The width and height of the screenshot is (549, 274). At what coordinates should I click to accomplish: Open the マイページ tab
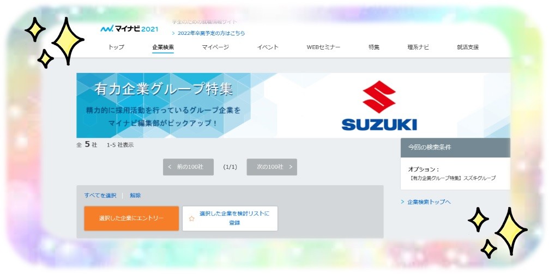pos(215,47)
